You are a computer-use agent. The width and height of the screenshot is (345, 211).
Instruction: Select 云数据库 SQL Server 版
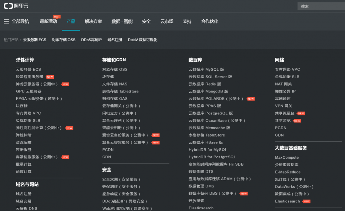click(x=210, y=77)
